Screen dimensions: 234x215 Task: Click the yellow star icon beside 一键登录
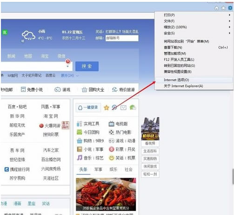[x=107, y=107]
